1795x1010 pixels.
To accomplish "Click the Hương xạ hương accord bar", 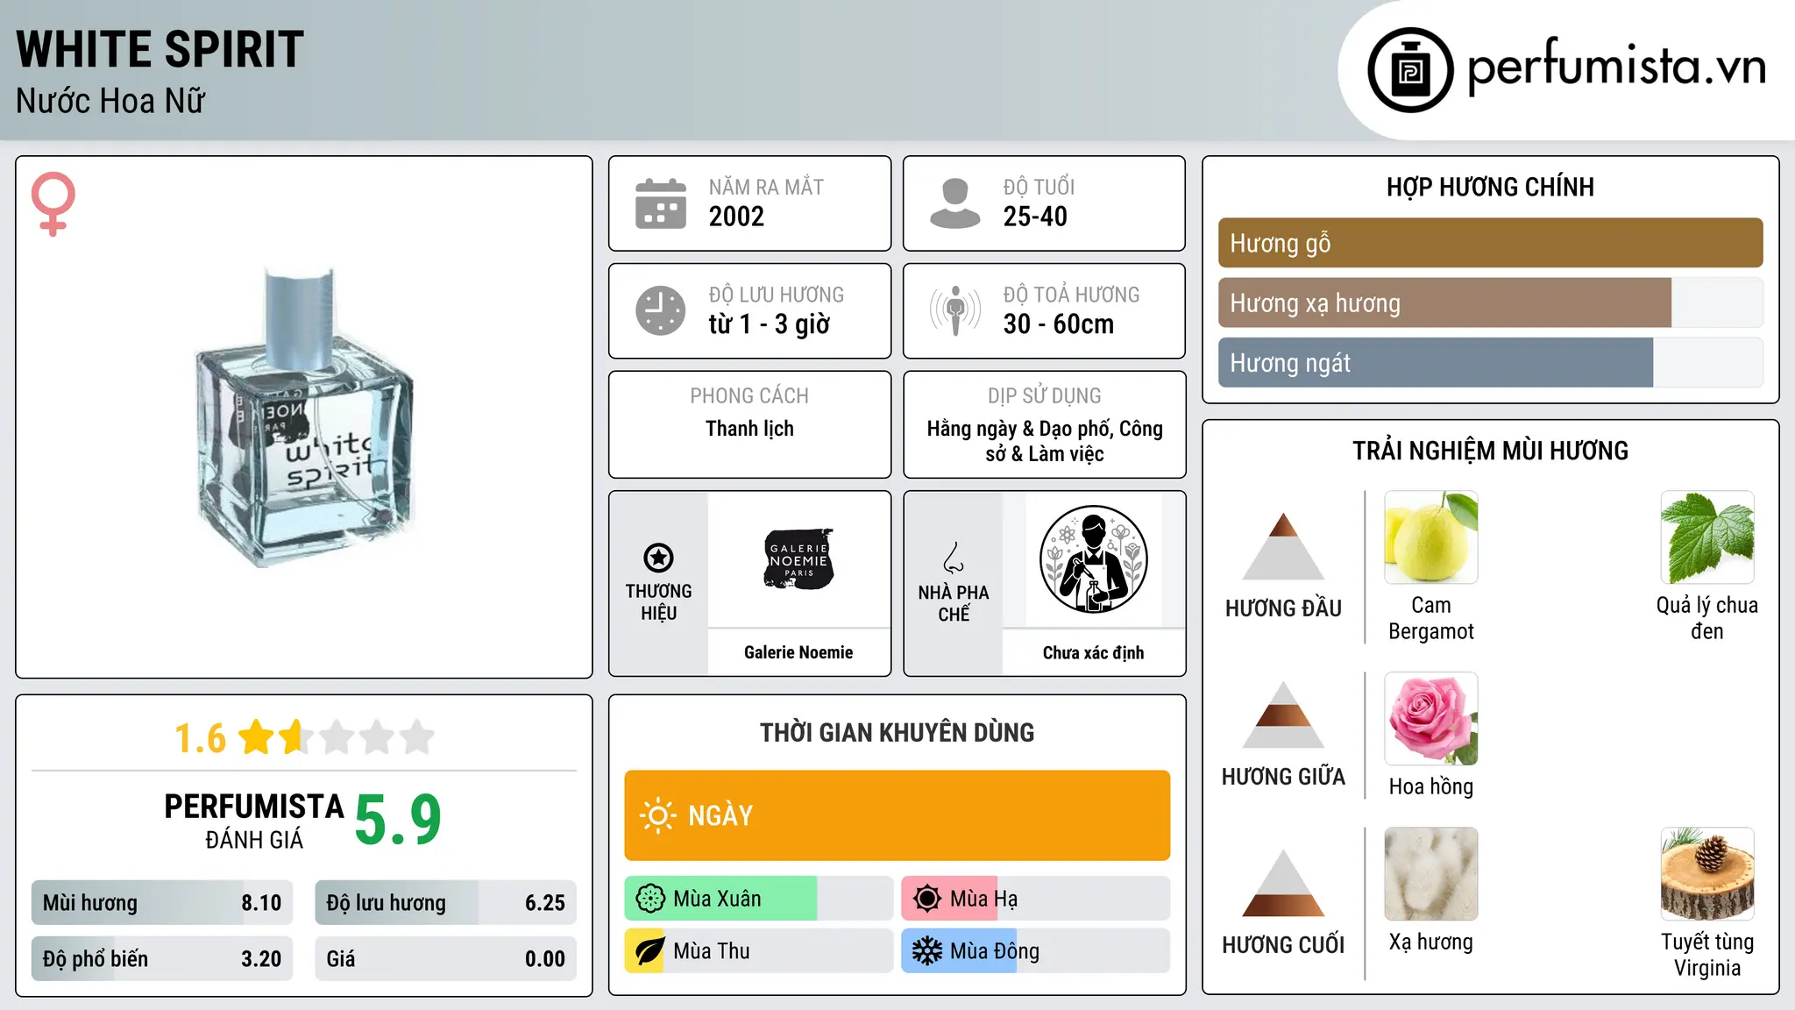I will click(x=1490, y=302).
